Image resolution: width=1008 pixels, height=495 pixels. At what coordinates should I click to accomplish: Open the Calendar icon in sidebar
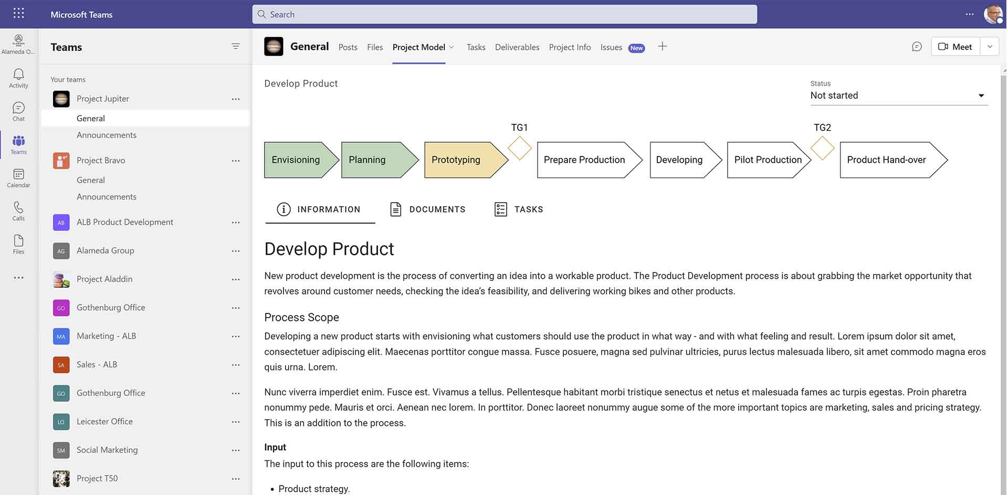[x=18, y=178]
